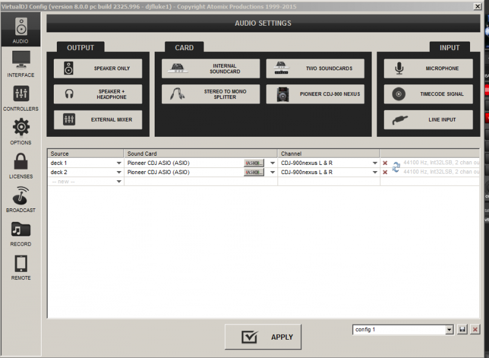
Task: Open the Broadcast settings section
Action: pos(21,199)
